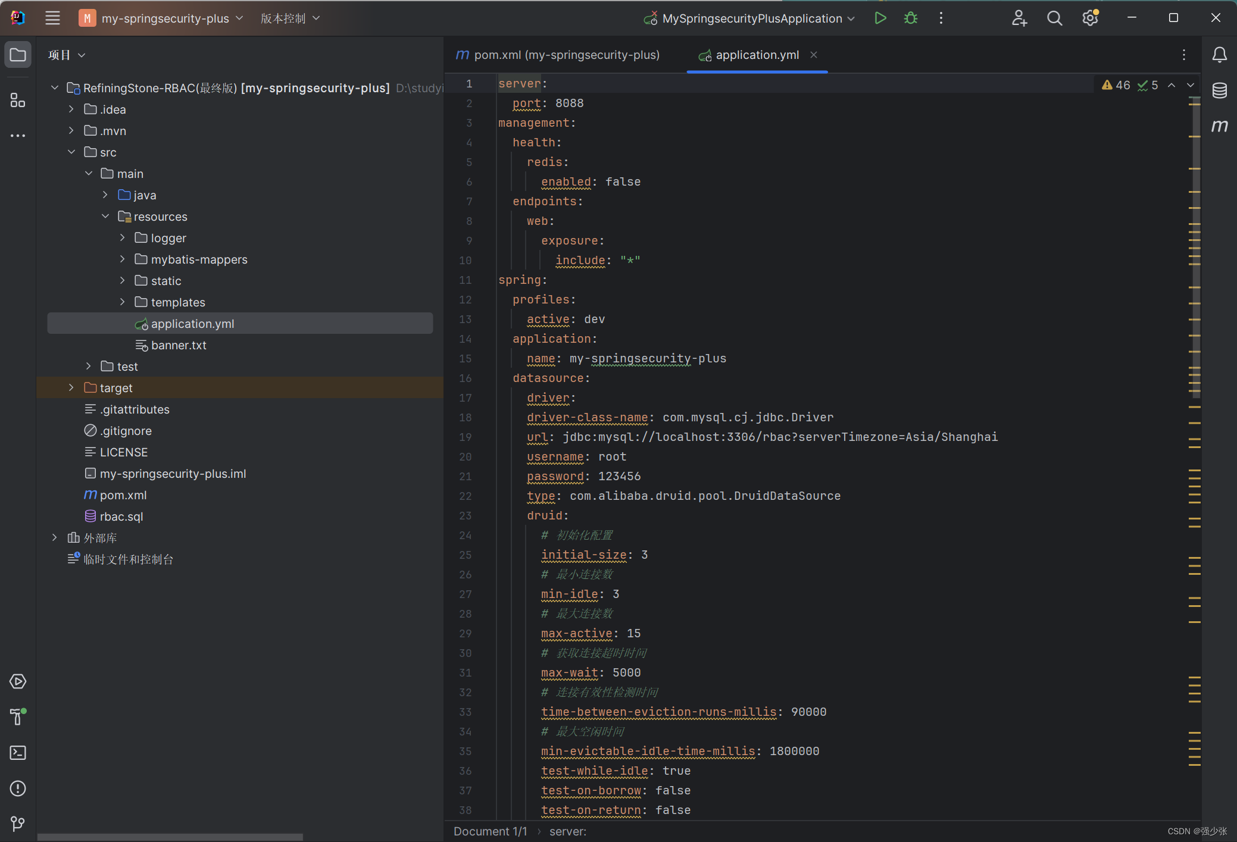Open the Services tool window icon
The width and height of the screenshot is (1237, 842).
(18, 681)
